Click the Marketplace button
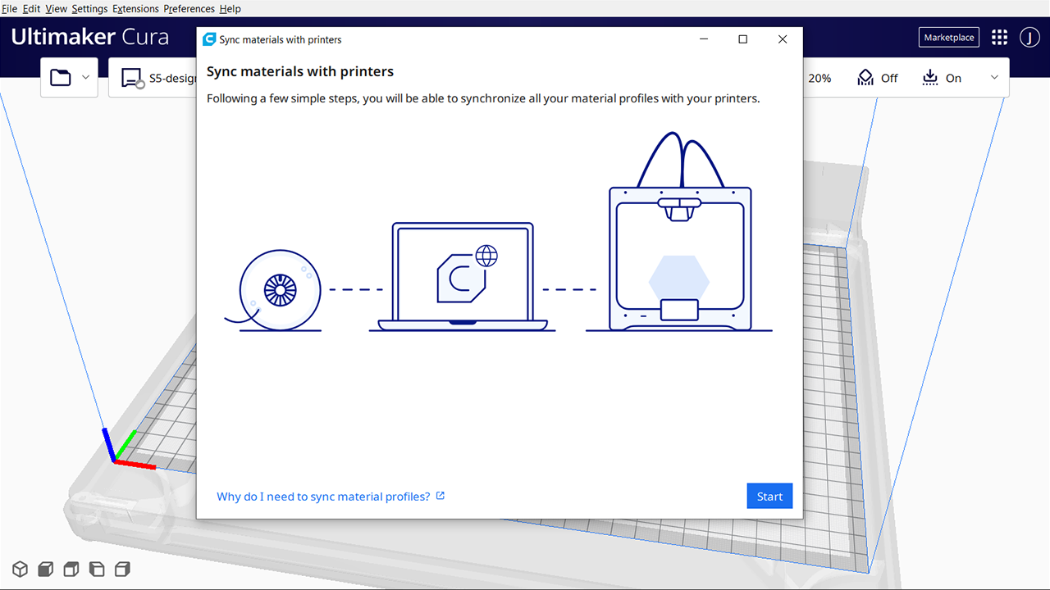 click(x=949, y=38)
